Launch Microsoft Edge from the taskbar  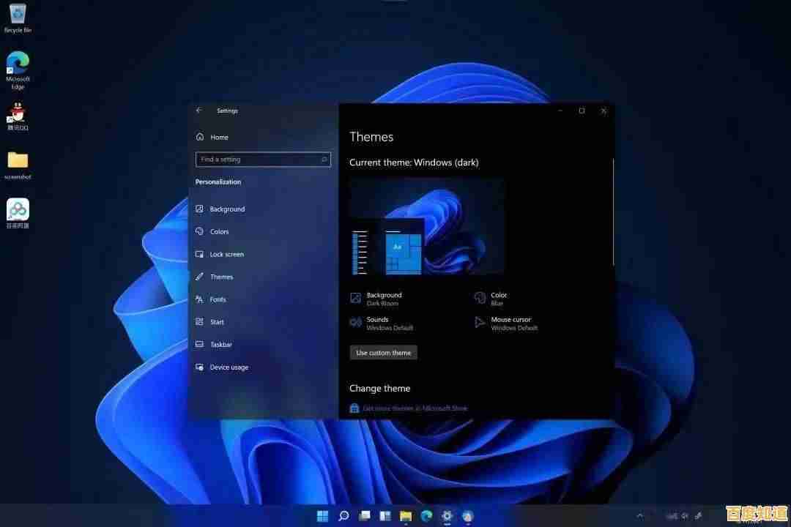click(x=426, y=515)
